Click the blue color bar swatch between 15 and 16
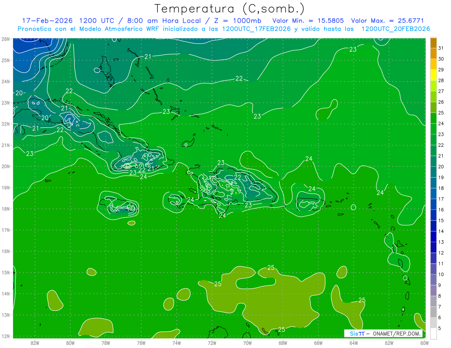Screen dimensions: 451x348 pyautogui.click(x=433, y=215)
